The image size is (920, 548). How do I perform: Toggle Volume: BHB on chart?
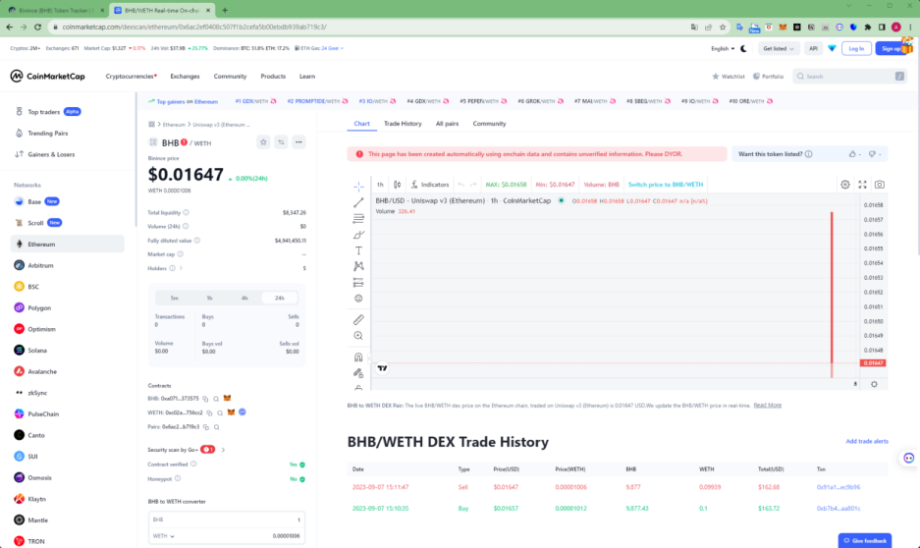pos(602,185)
